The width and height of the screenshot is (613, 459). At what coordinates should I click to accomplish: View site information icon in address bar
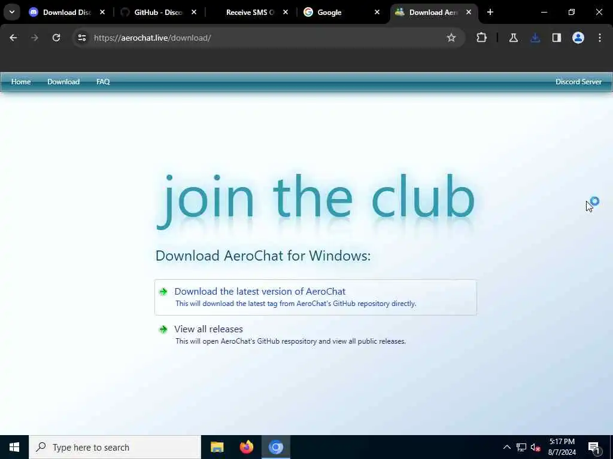tap(81, 38)
